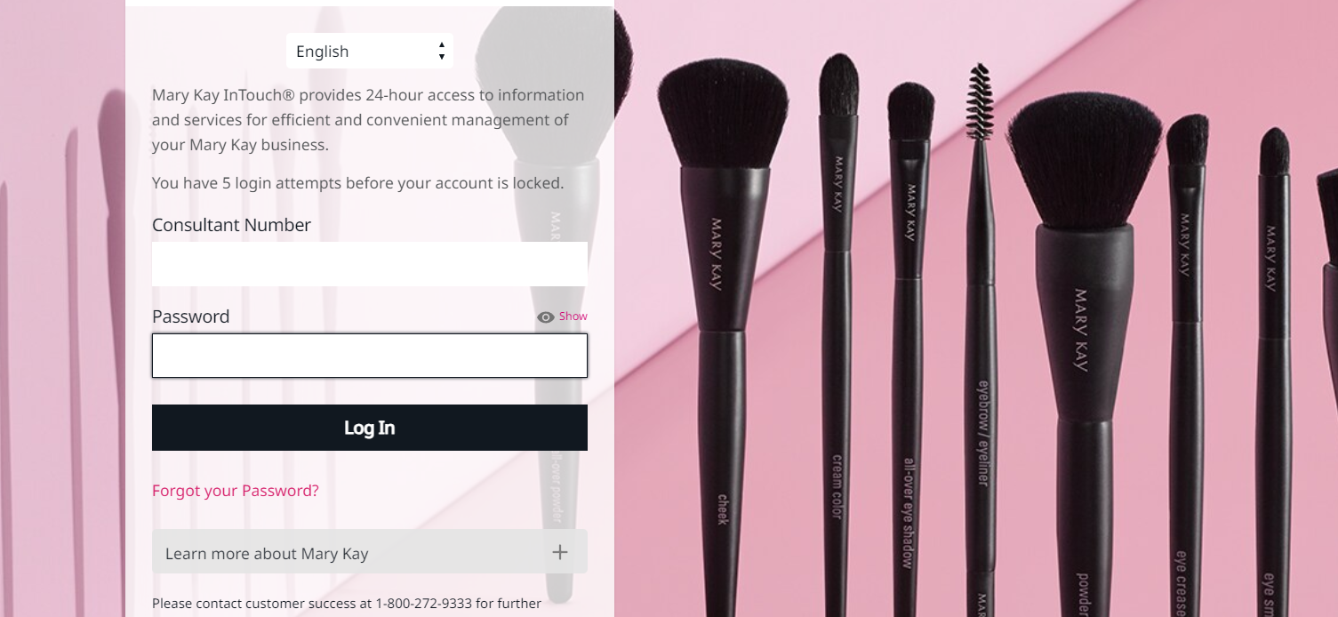Open the English language dropdown
Screen dimensions: 1338x617
click(x=370, y=51)
